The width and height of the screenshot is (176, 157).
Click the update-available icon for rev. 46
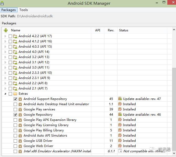coord(120,114)
